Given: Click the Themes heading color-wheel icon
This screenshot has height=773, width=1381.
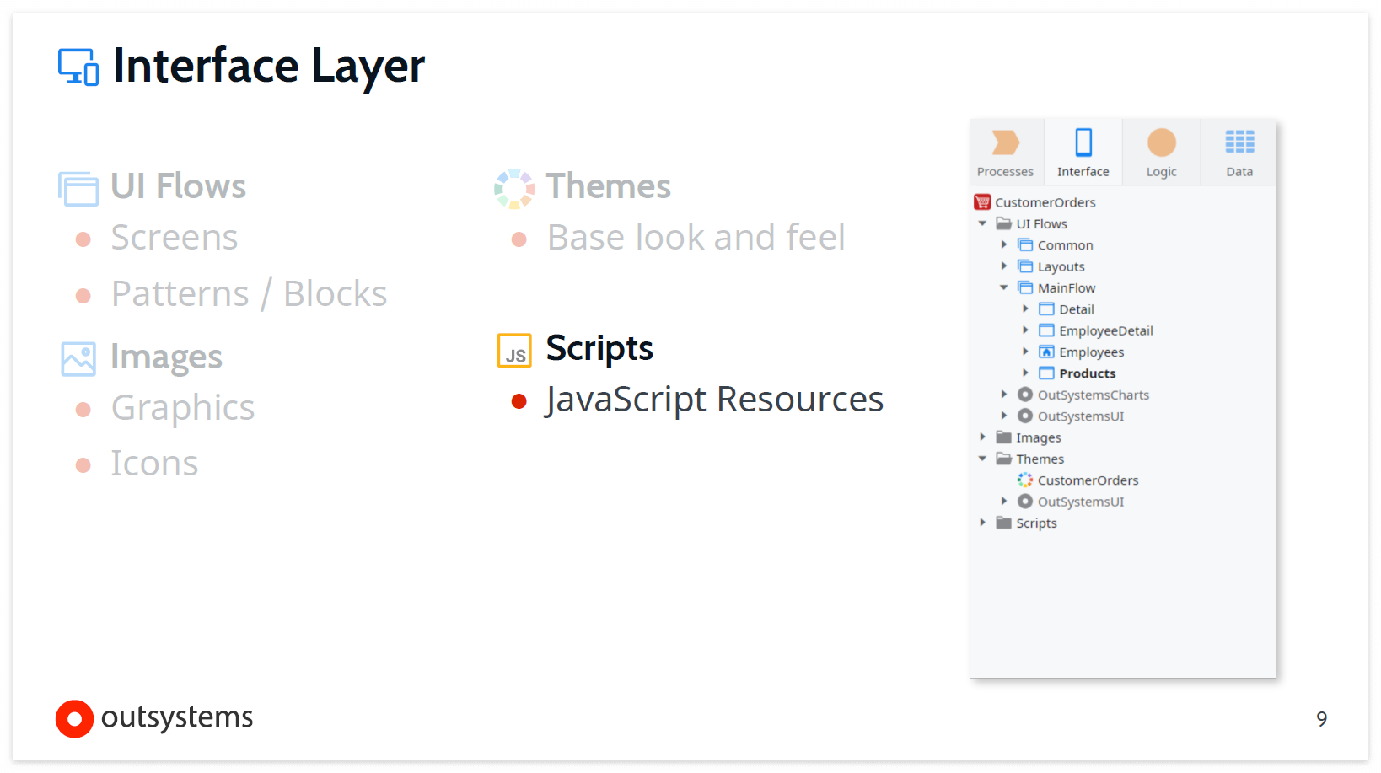Looking at the screenshot, I should [514, 188].
